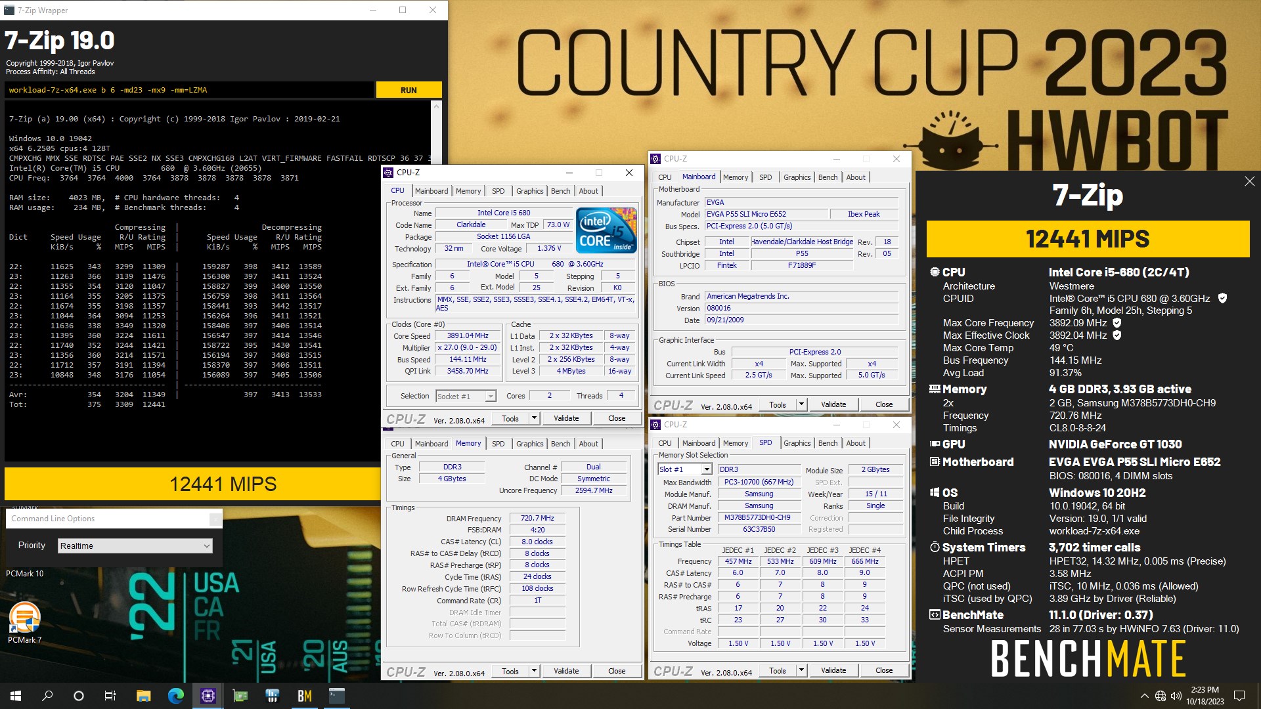Show hidden system tray icons
The width and height of the screenshot is (1261, 709).
[x=1144, y=696]
